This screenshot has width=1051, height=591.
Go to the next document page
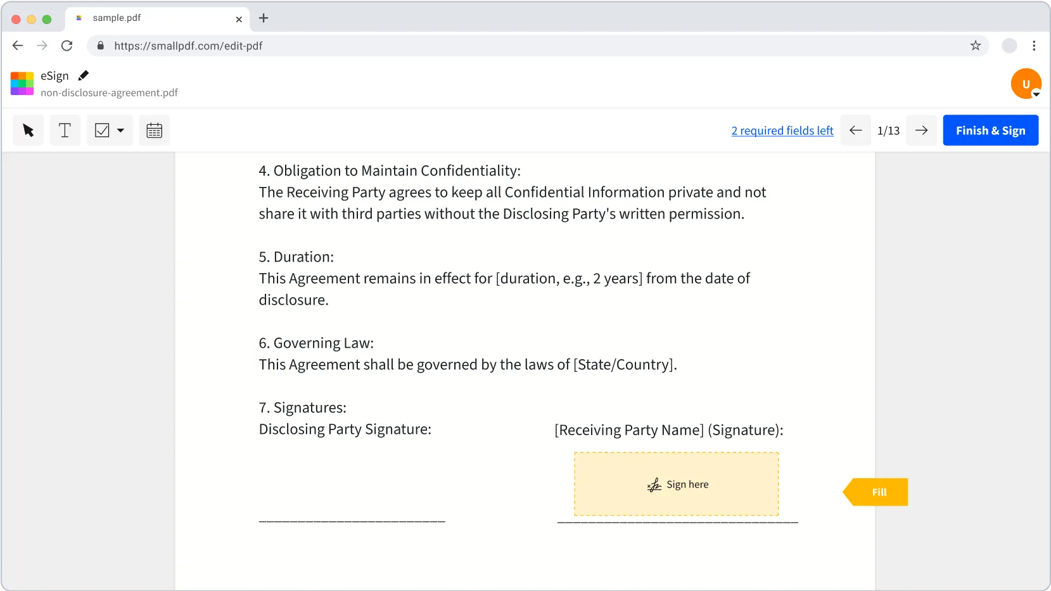coord(922,130)
